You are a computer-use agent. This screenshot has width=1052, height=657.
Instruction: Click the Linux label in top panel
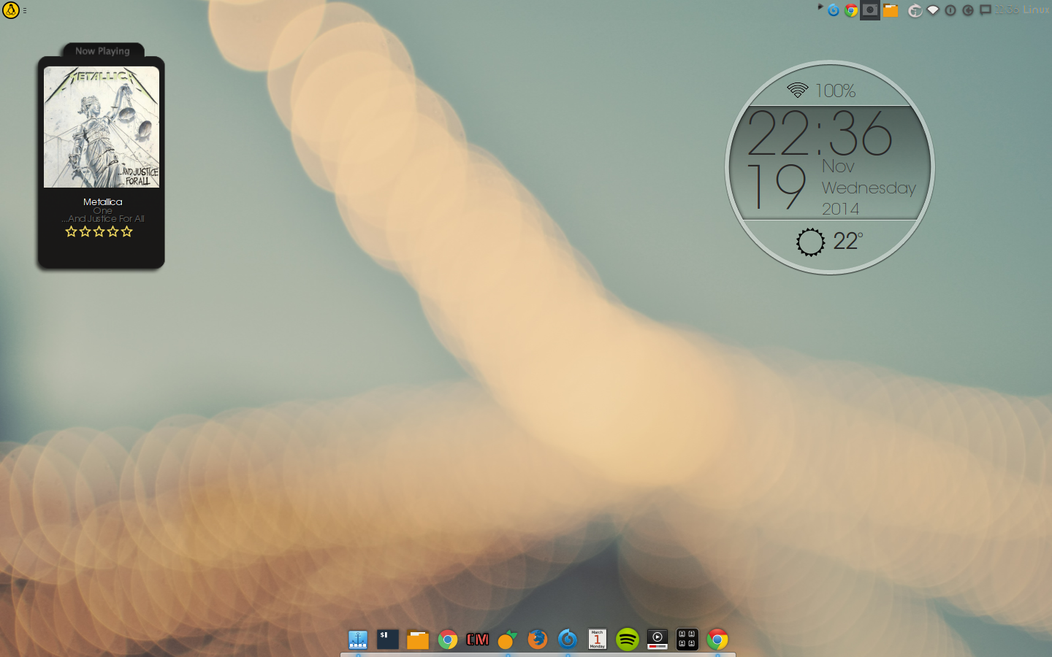(x=1036, y=9)
